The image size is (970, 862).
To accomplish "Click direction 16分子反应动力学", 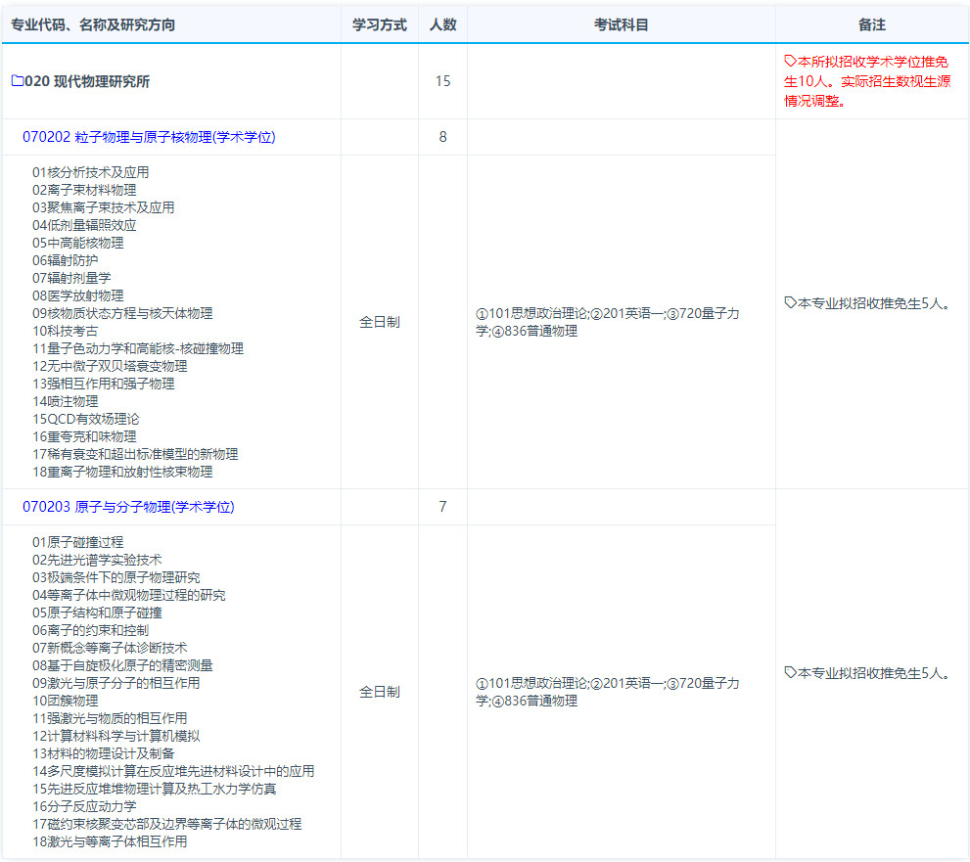I will click(84, 806).
